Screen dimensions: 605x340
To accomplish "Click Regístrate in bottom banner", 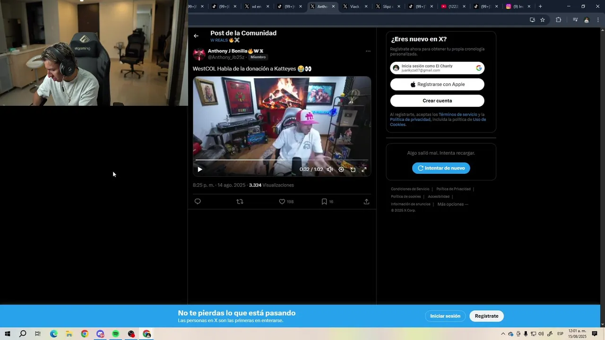I will coord(486,316).
